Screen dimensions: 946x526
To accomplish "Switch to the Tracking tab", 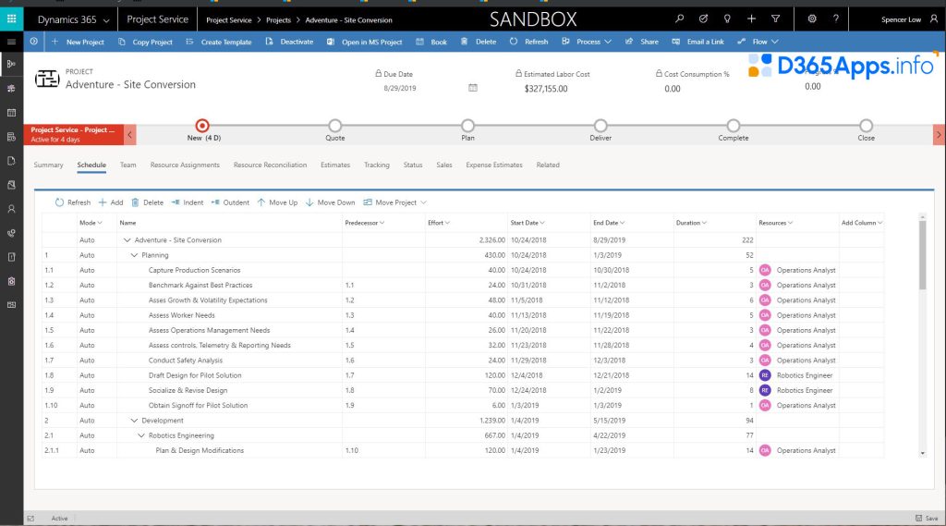I will pos(377,165).
